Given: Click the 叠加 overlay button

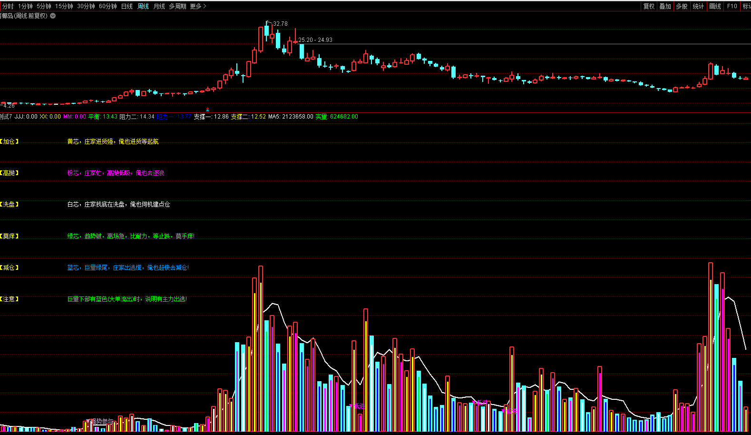Looking at the screenshot, I should (665, 6).
